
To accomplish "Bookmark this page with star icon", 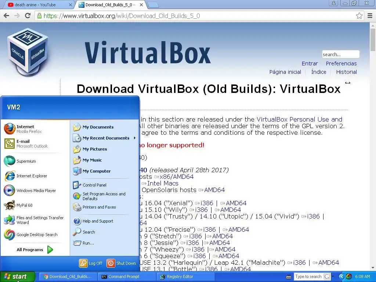I will pos(359,16).
